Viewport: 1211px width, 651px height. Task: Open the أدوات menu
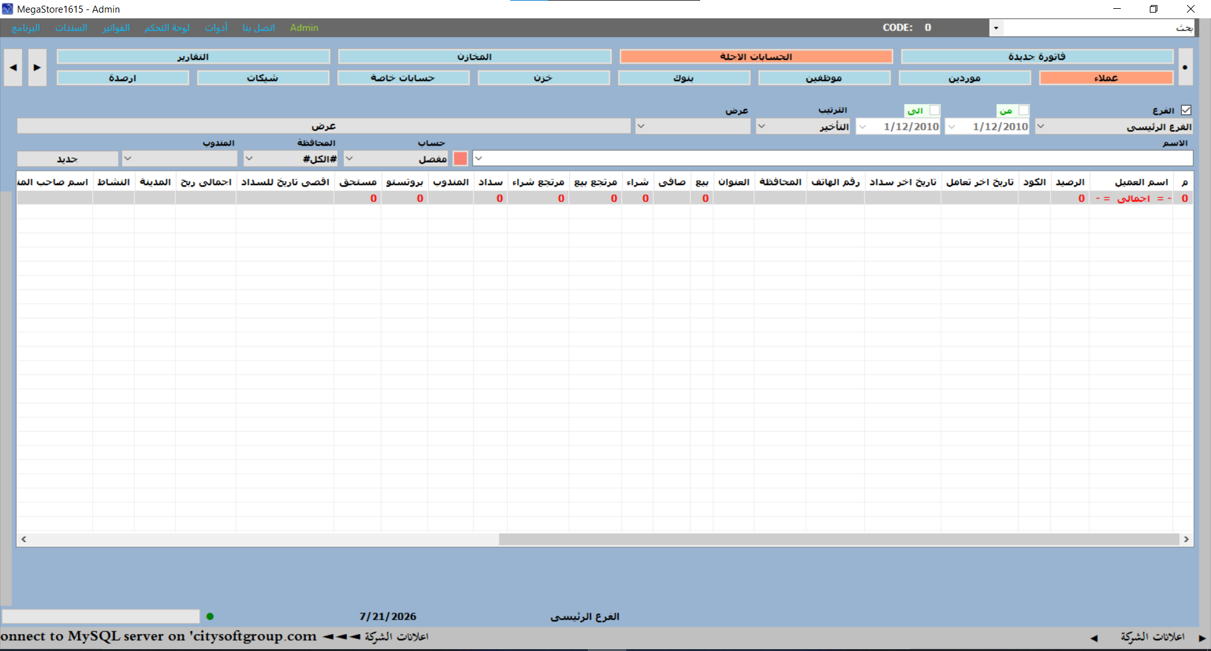pos(216,28)
